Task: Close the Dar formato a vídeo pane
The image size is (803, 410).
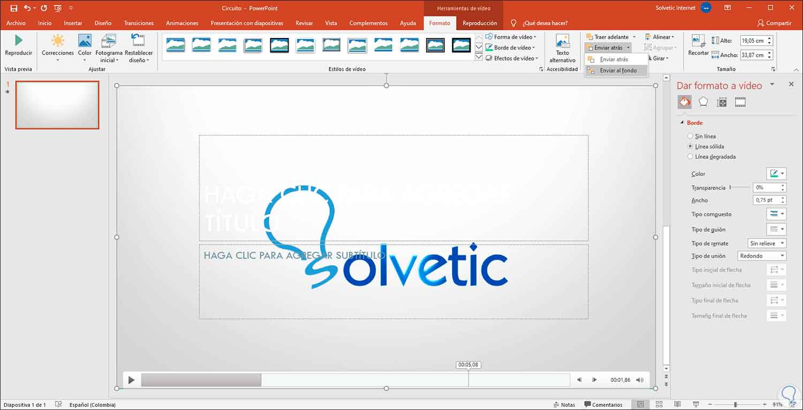Action: coord(791,85)
